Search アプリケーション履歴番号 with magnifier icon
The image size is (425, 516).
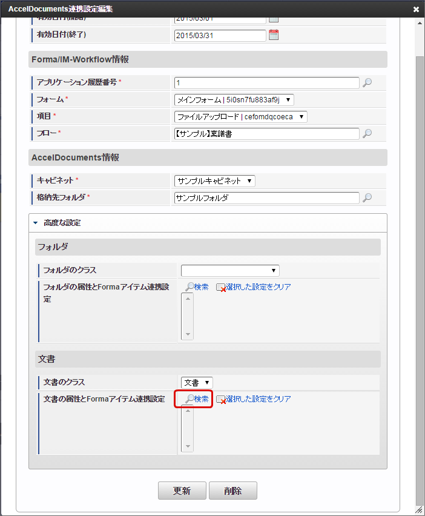pos(367,82)
